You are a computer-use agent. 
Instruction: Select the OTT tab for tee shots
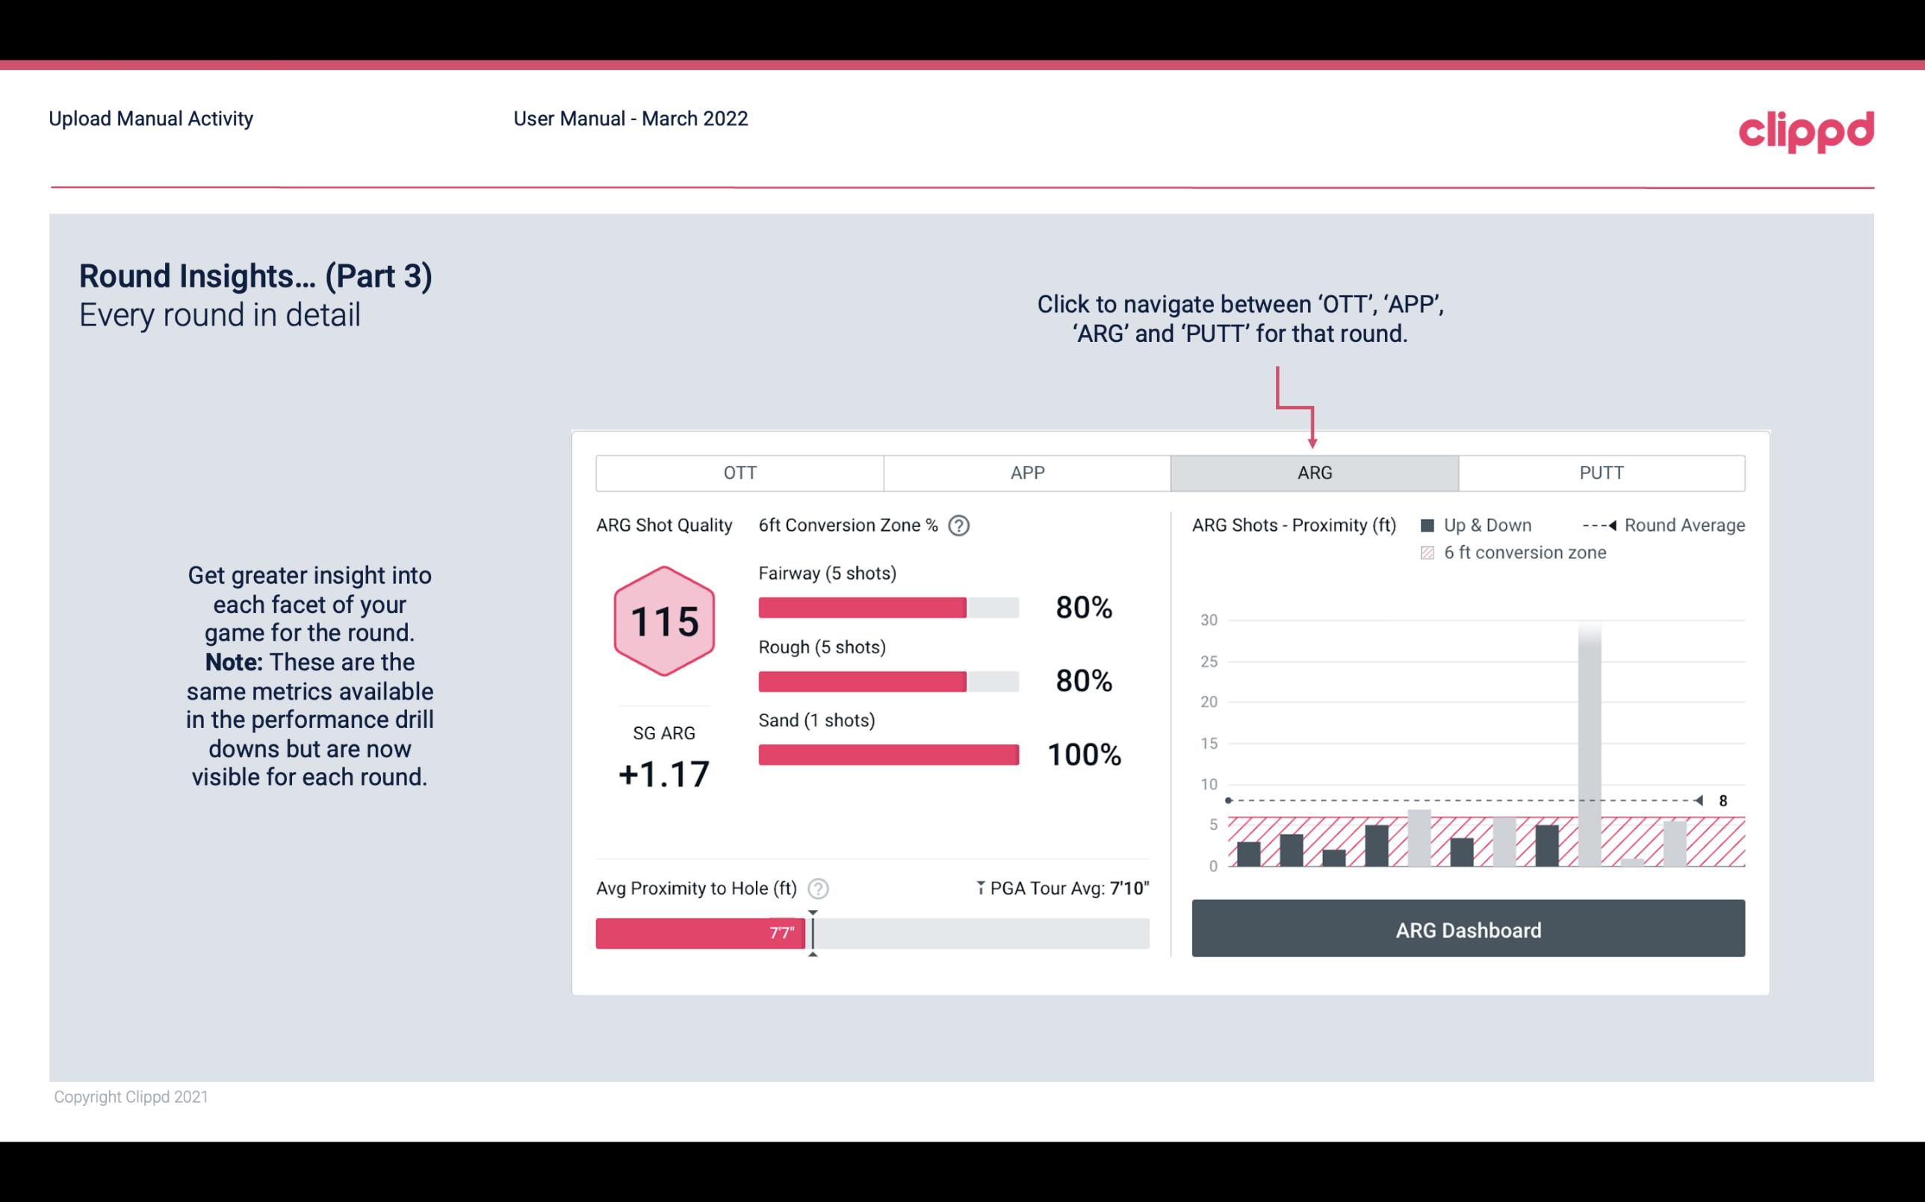(738, 473)
